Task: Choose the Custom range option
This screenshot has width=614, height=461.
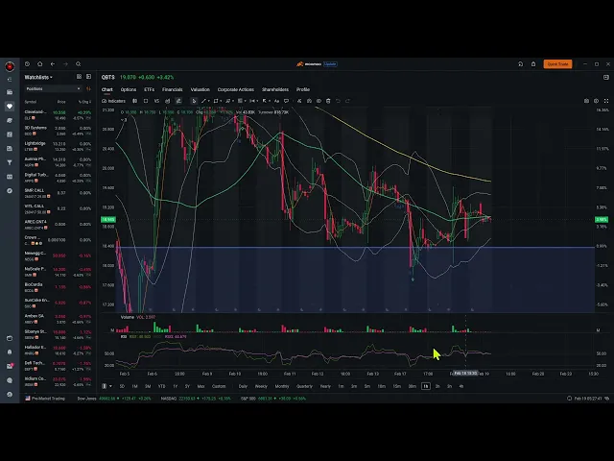Action: (219, 386)
